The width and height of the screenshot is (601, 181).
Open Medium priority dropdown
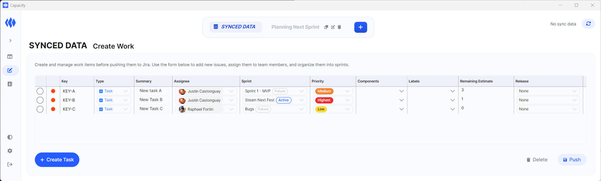click(x=333, y=91)
